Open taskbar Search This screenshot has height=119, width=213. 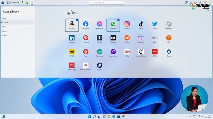[94, 116]
